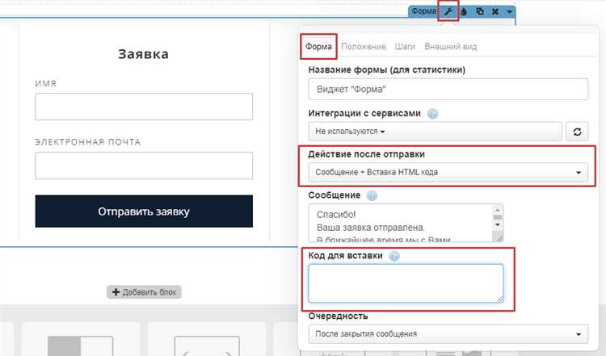Click the first block template thumbnail

pyautogui.click(x=80, y=339)
